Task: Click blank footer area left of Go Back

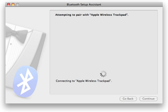Action: [84, 99]
